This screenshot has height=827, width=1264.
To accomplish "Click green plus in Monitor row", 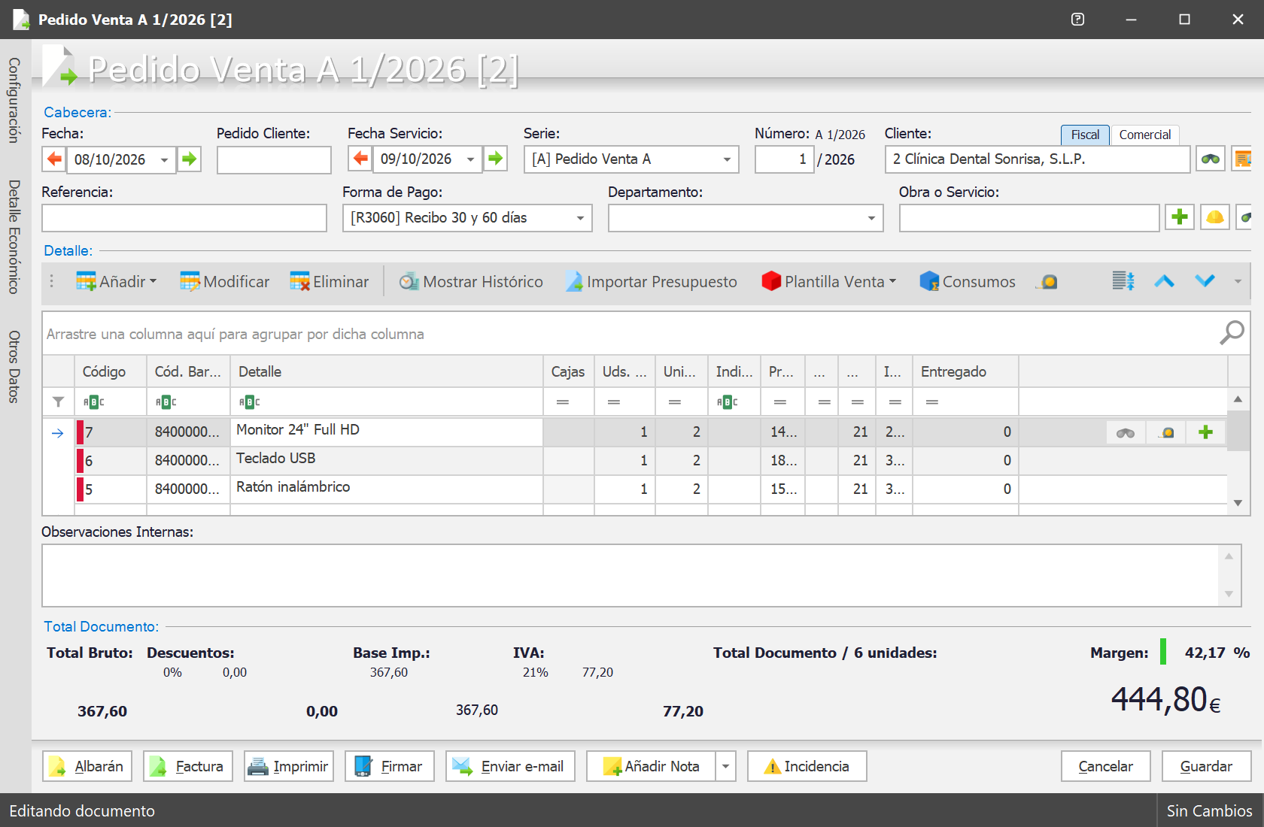I will click(x=1205, y=432).
